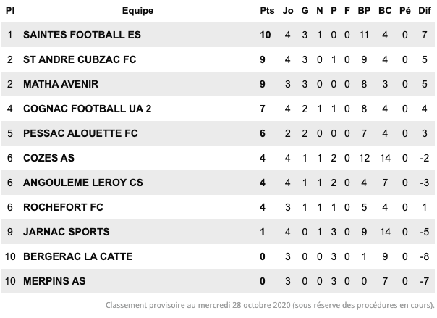Click the Pl column header
The width and height of the screenshot is (437, 318).
coord(10,11)
